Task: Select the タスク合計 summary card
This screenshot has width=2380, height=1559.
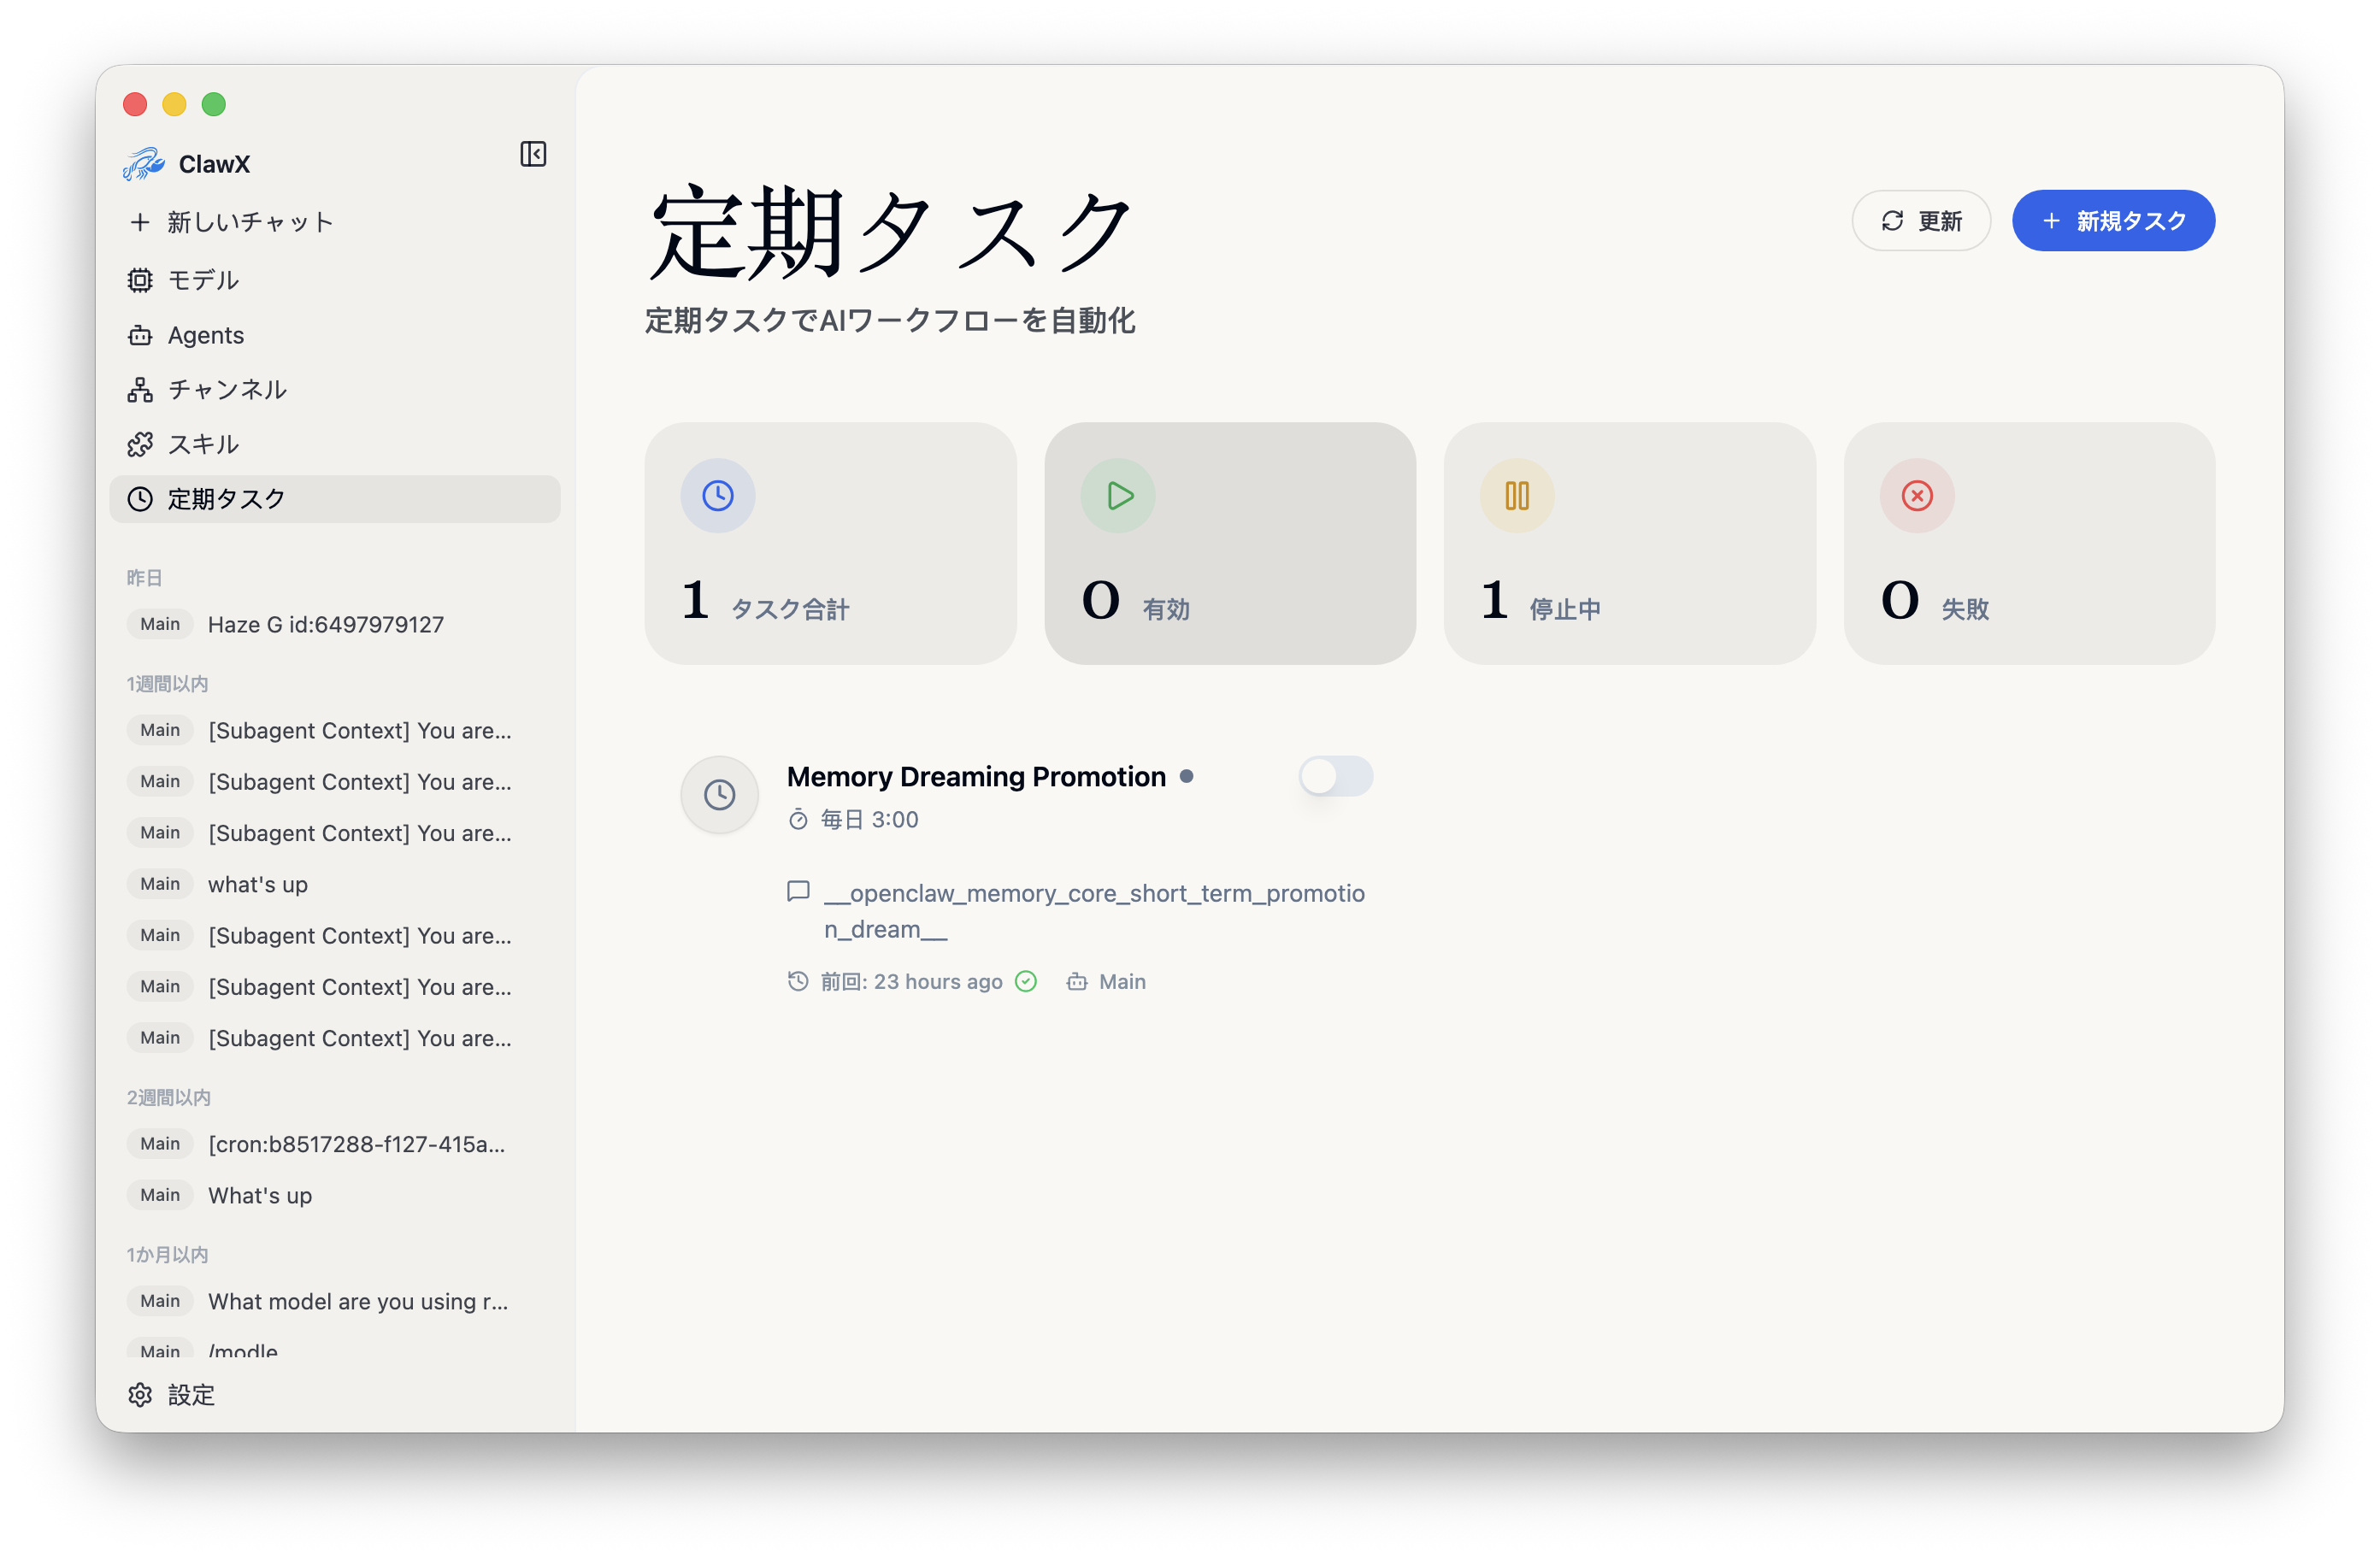Action: tap(830, 543)
